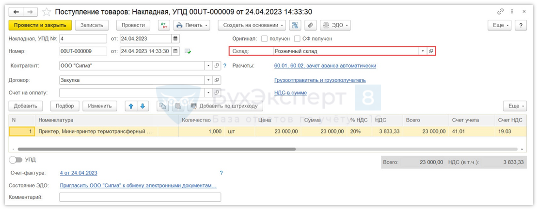Click the Дт/Кт postings icon
Image resolution: width=538 pixels, height=210 pixels.
(163, 25)
